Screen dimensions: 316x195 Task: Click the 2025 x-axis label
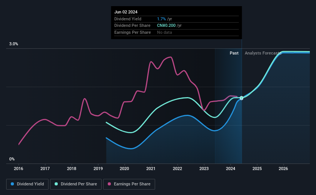tap(257, 169)
